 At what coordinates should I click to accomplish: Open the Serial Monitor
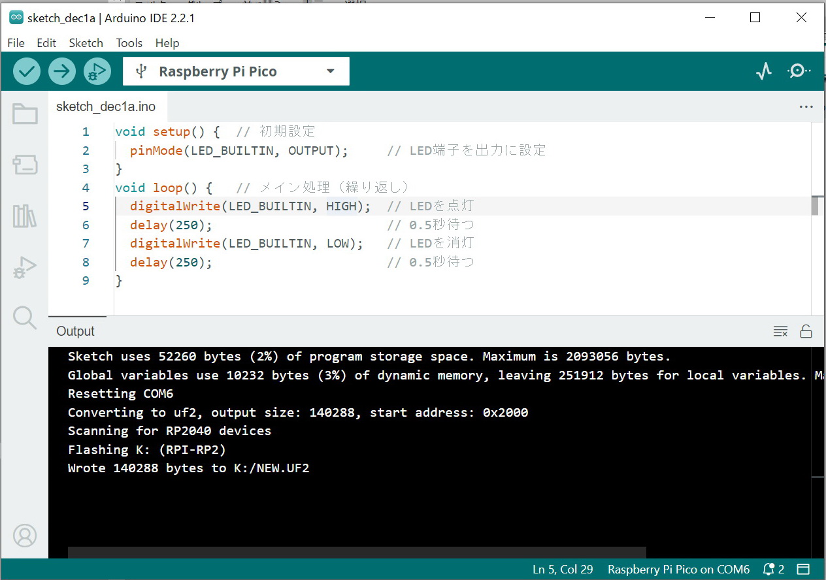point(799,71)
